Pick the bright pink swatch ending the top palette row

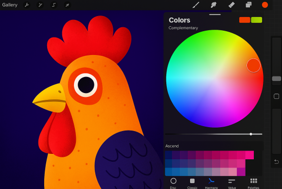[x=249, y=155]
